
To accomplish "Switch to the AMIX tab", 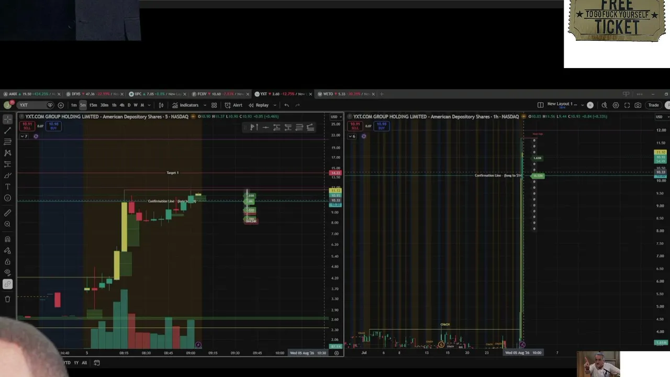I will coord(31,94).
